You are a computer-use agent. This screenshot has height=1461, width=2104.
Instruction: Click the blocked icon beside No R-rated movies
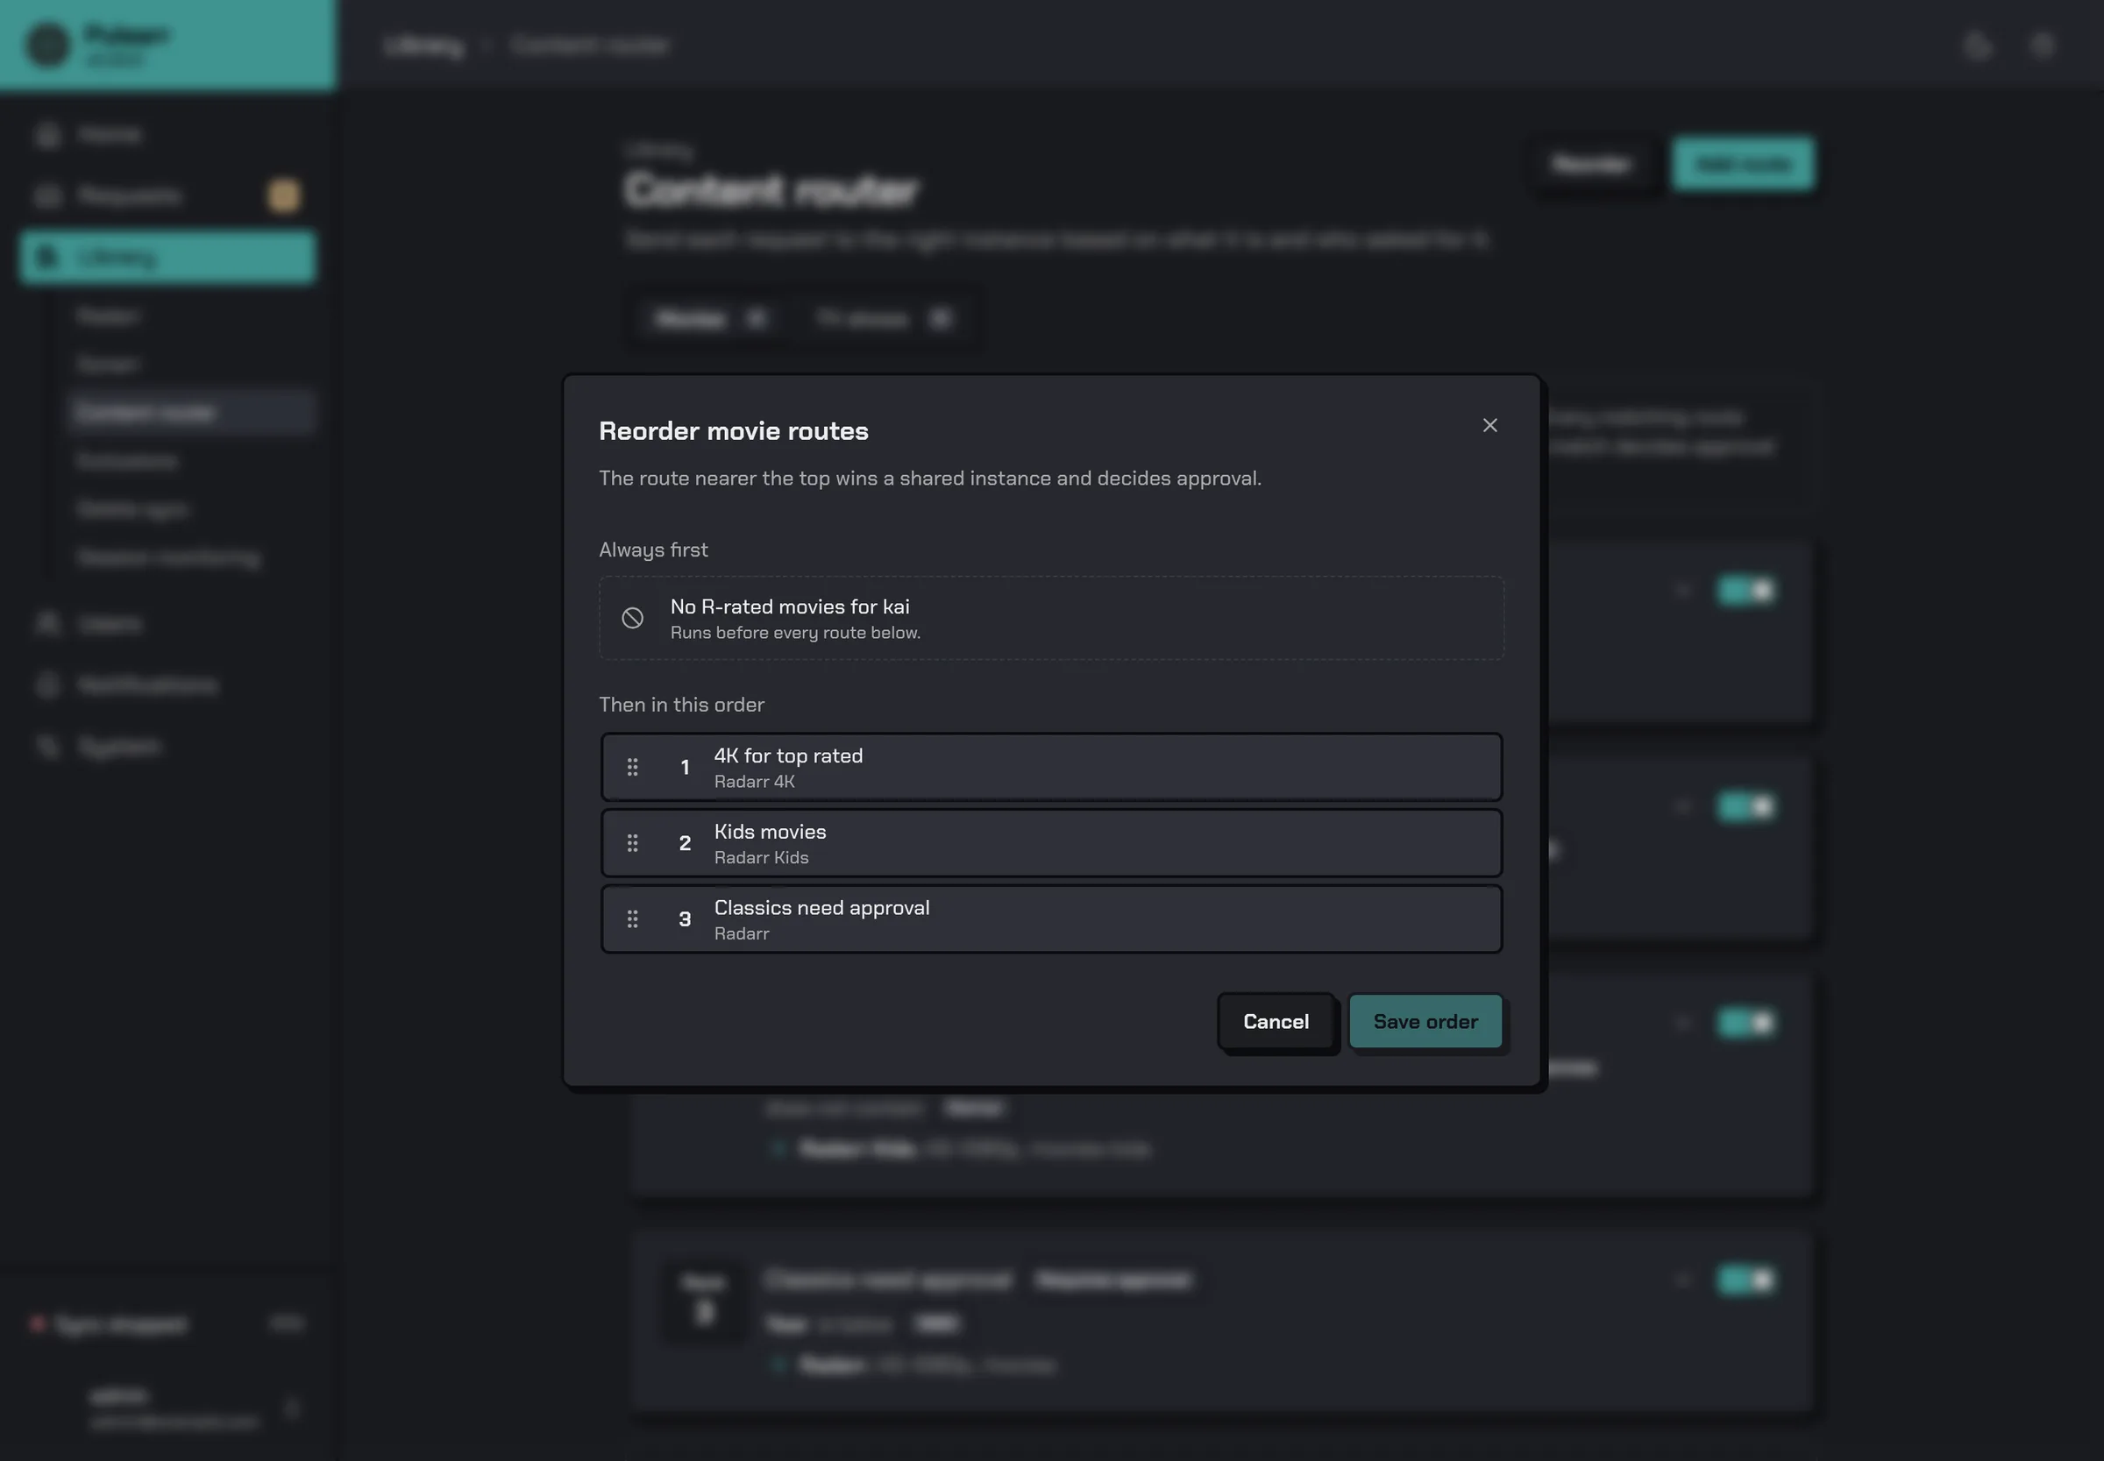(x=632, y=618)
